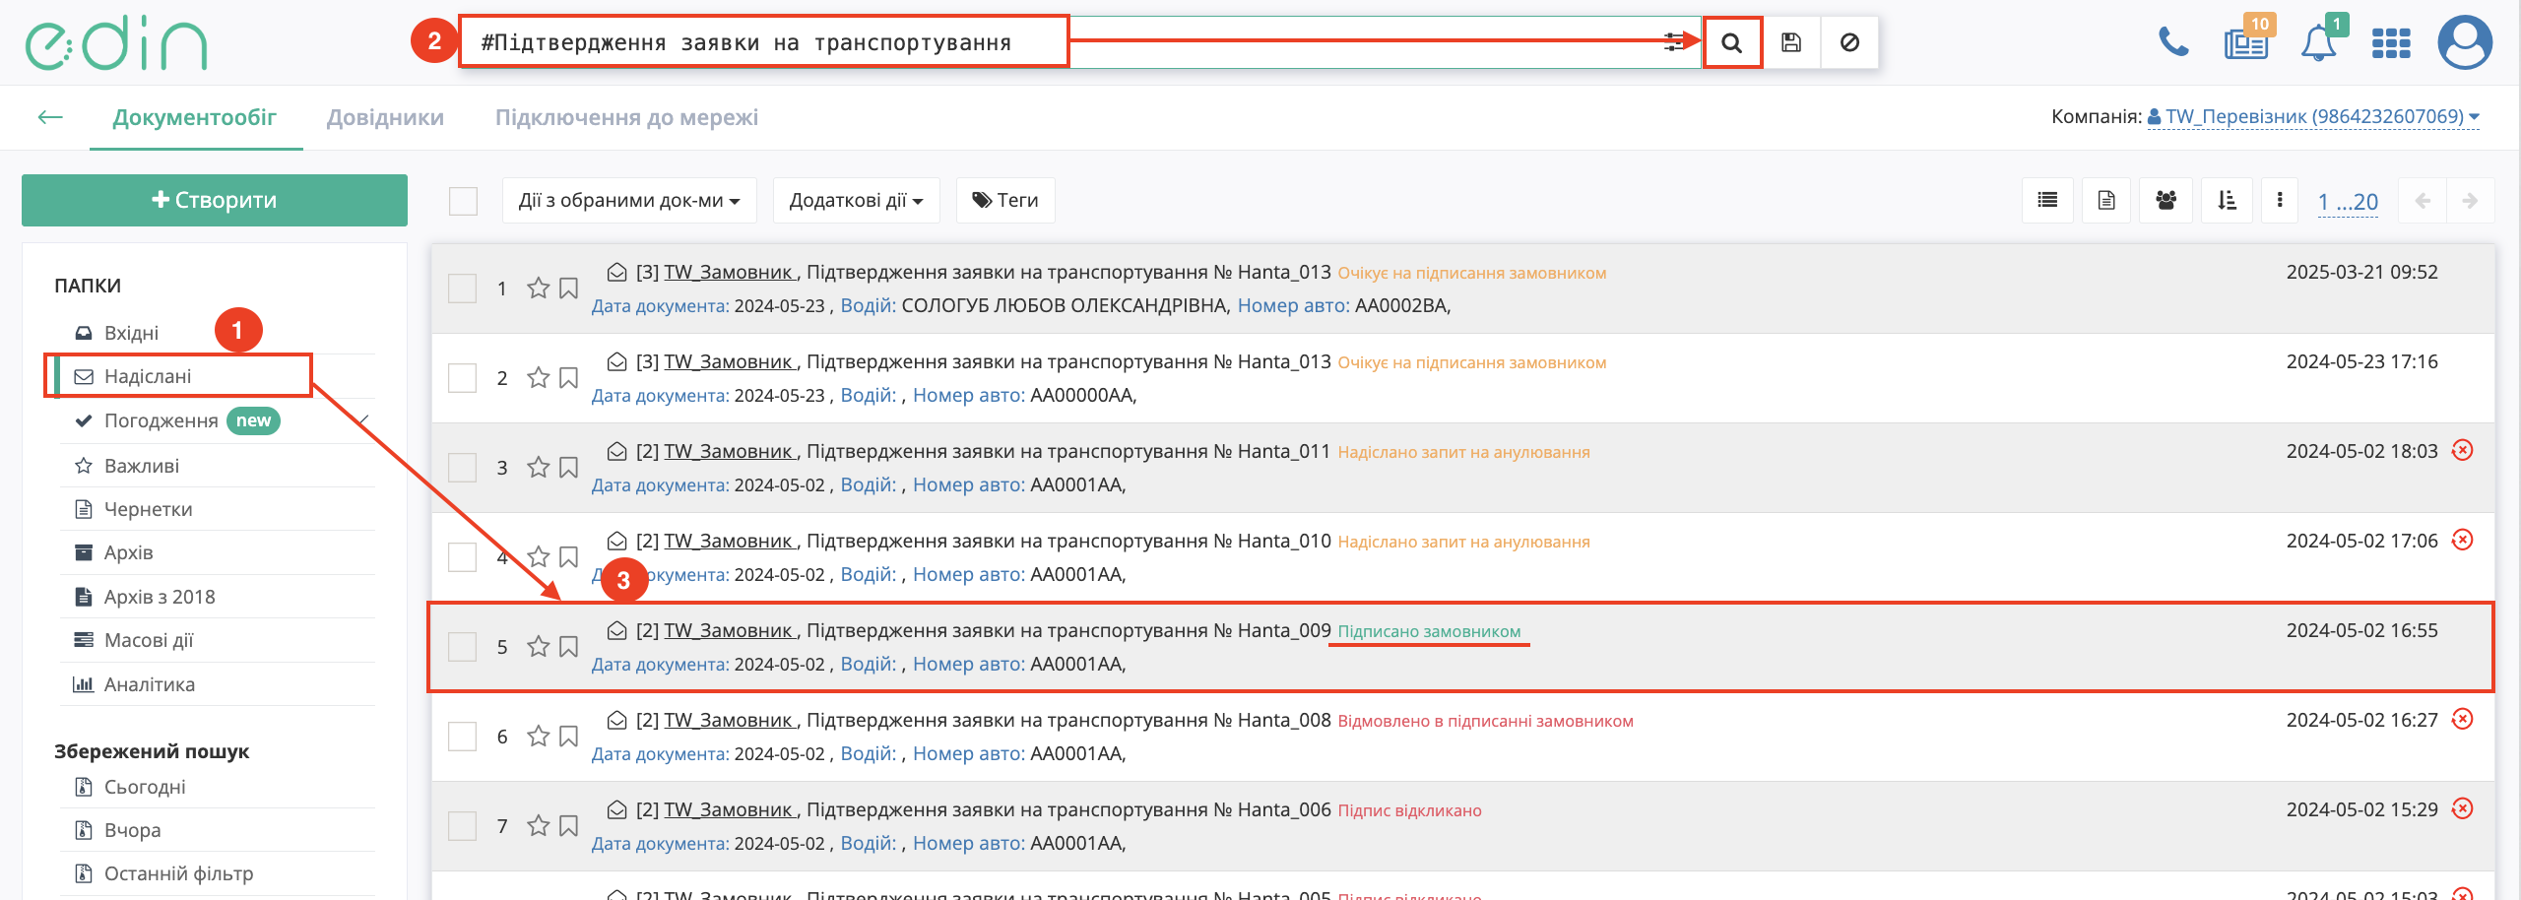The height and width of the screenshot is (900, 2521).
Task: Open the phone support icon
Action: coord(2172,43)
